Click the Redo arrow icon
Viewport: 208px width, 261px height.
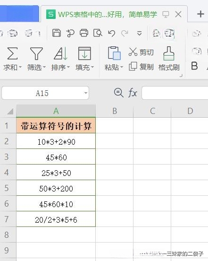125,33
